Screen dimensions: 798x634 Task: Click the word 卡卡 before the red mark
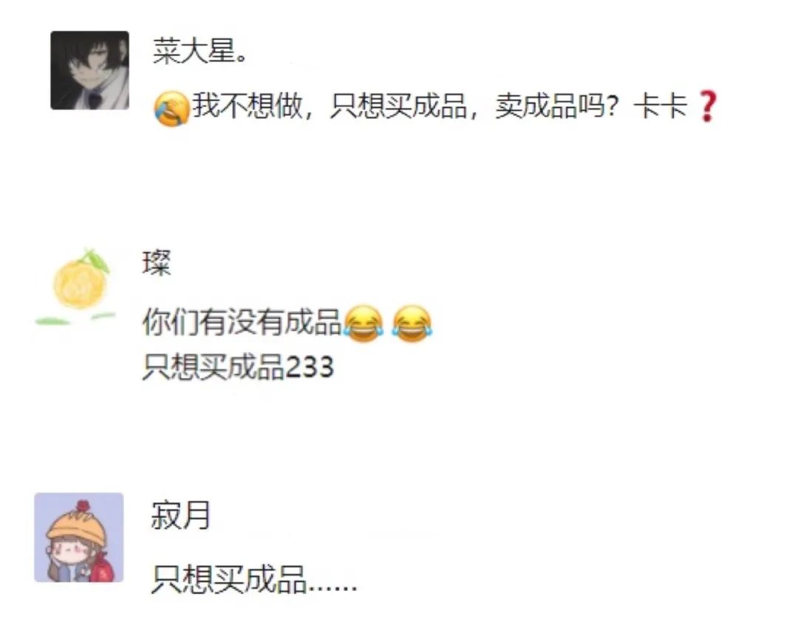[x=661, y=106]
